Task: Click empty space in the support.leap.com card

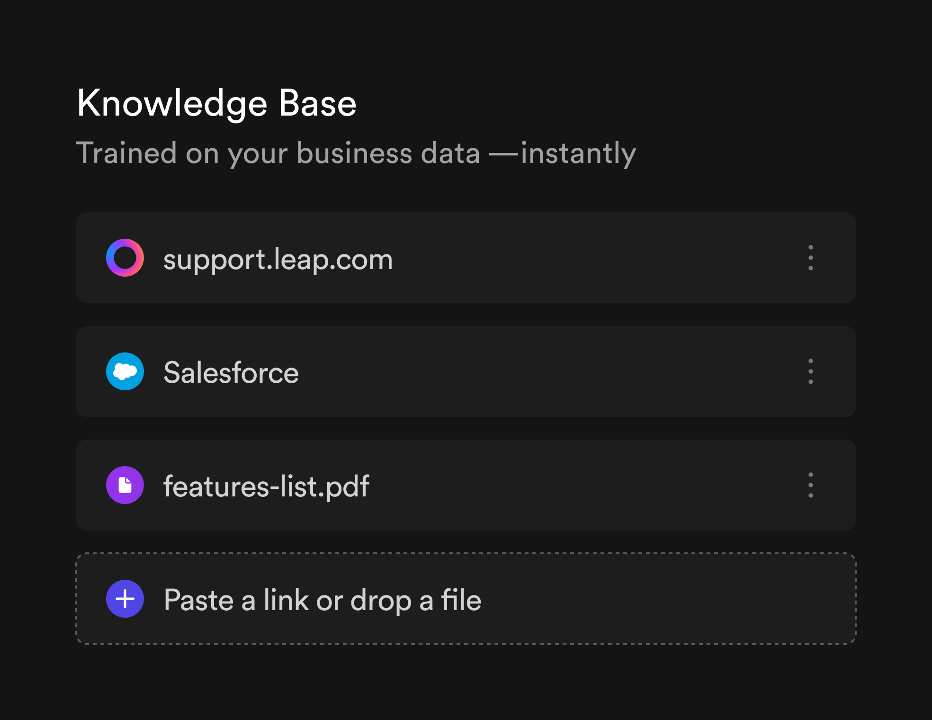Action: (592, 258)
